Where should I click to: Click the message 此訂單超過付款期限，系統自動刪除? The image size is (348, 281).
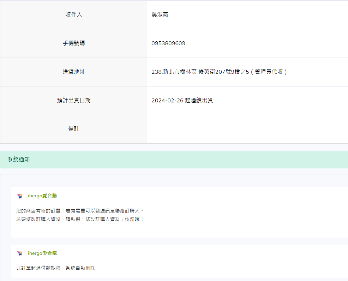(55, 268)
